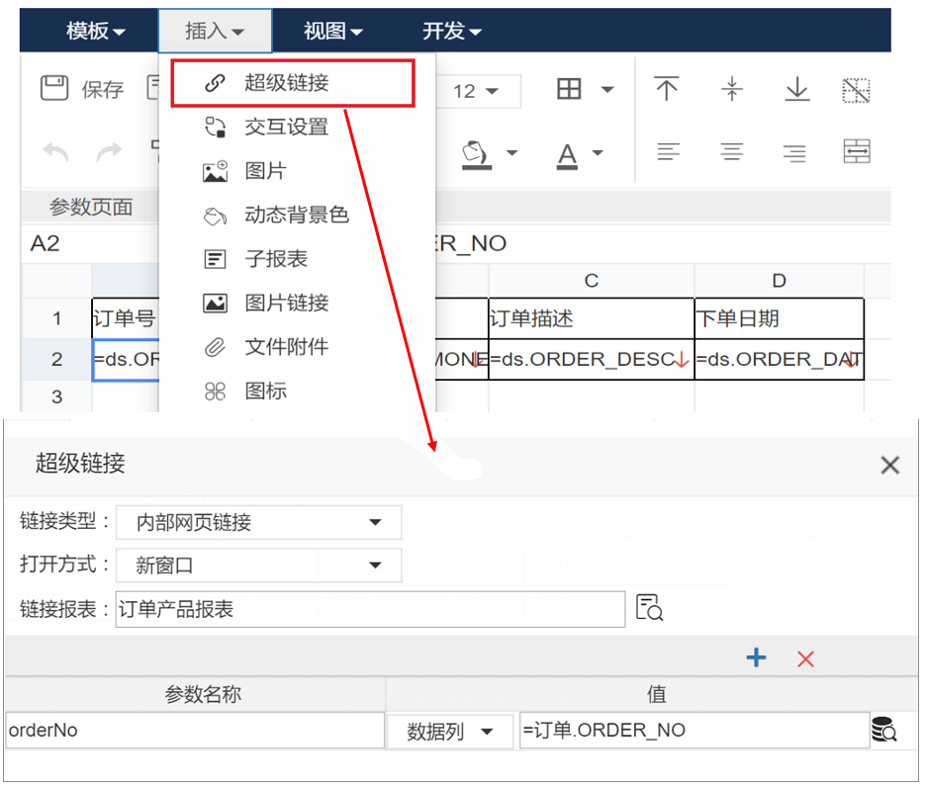Click the Save (保存) icon
925x786 pixels.
pos(54,89)
